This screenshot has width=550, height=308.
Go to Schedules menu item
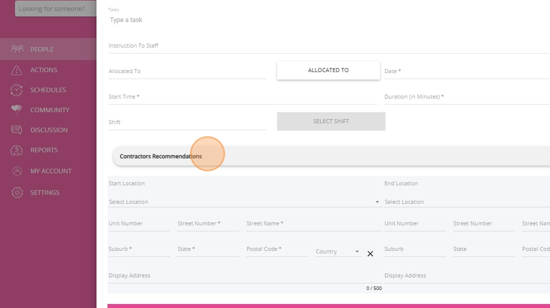(x=48, y=90)
